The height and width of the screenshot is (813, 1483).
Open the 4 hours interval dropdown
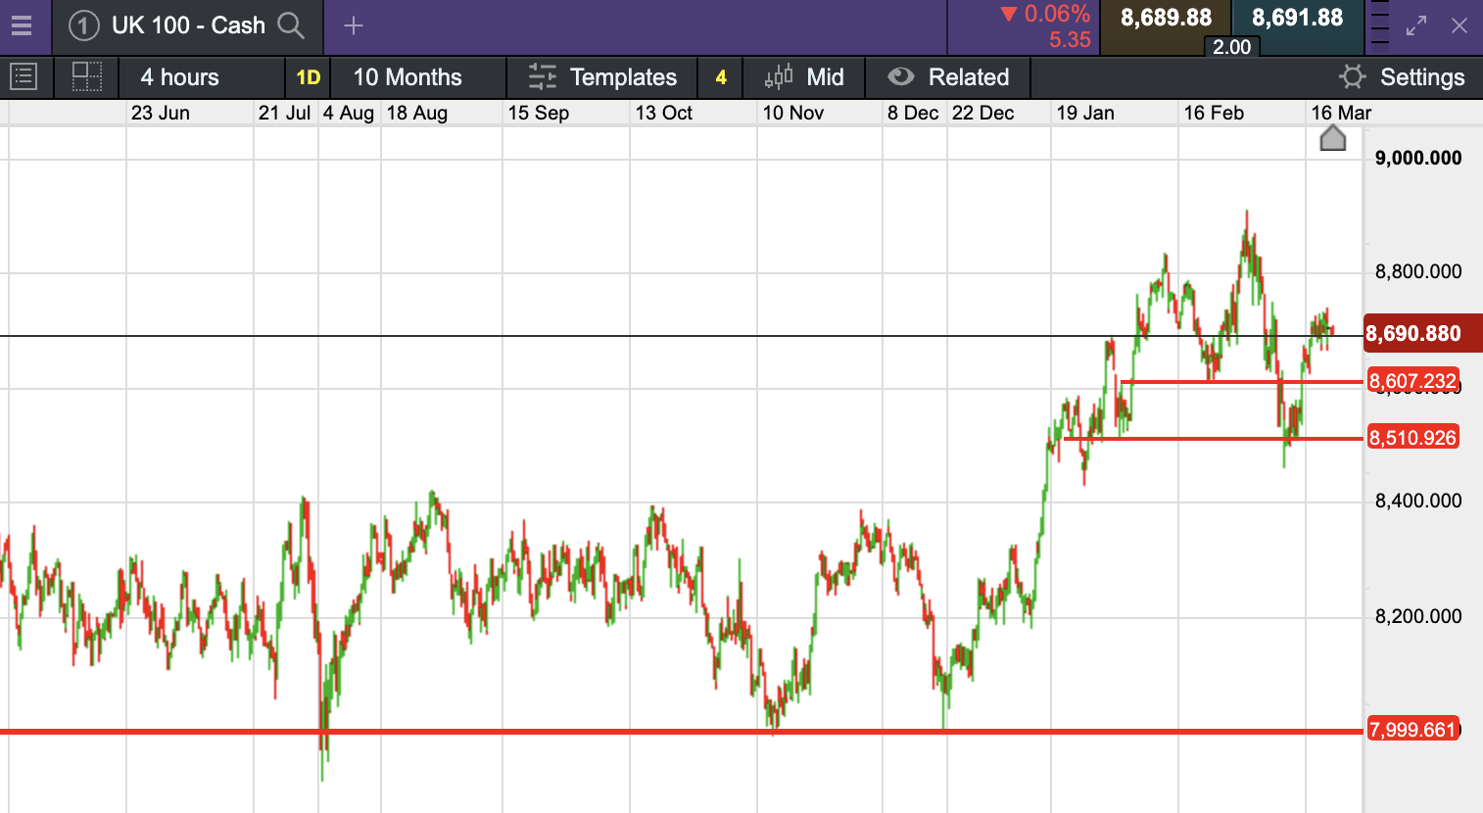[180, 77]
